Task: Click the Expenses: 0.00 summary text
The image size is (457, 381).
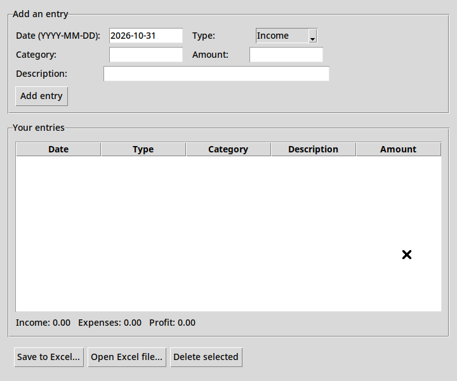Action: [110, 323]
